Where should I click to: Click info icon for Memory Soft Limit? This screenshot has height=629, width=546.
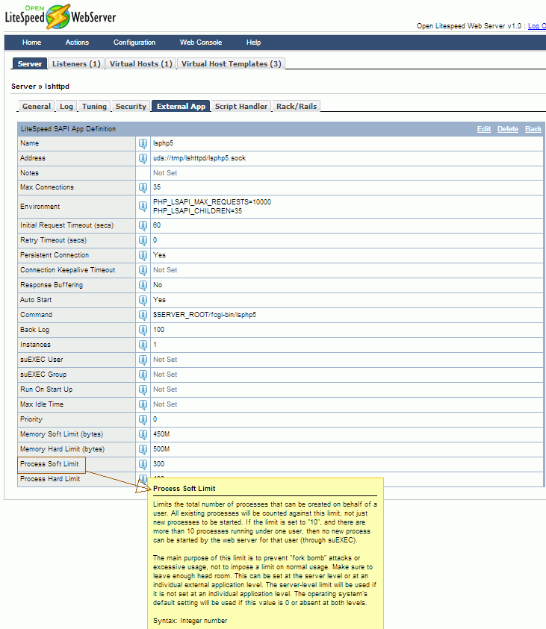point(143,434)
